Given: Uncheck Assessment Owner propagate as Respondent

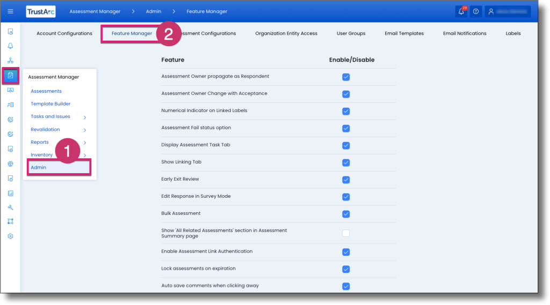Looking at the screenshot, I should pyautogui.click(x=346, y=77).
